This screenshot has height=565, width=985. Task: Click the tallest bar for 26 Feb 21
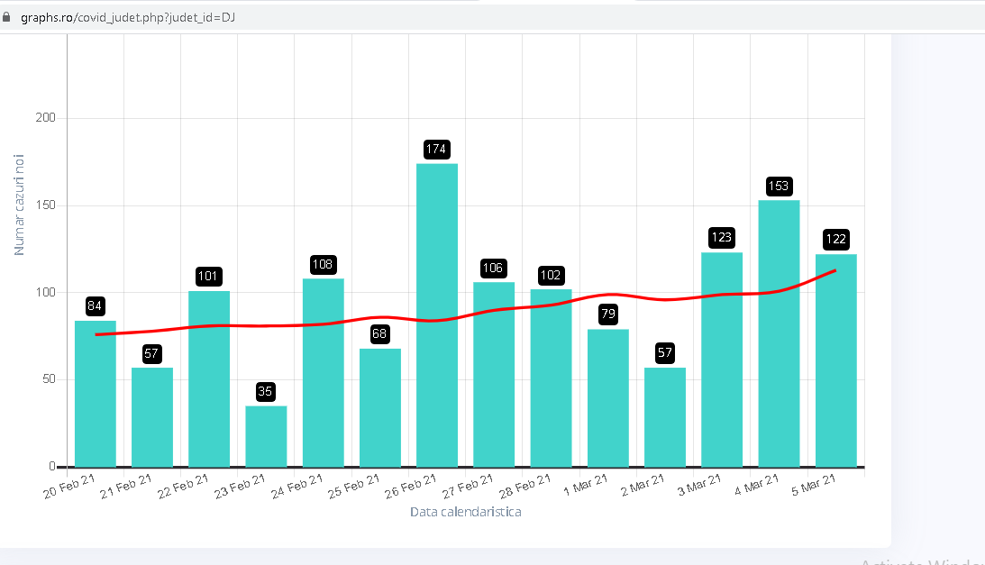[x=437, y=315]
